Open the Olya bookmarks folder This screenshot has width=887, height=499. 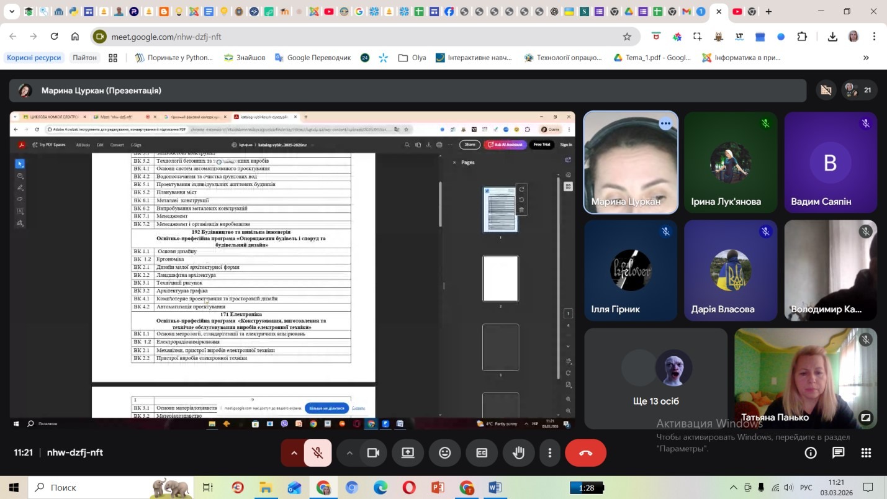point(412,58)
